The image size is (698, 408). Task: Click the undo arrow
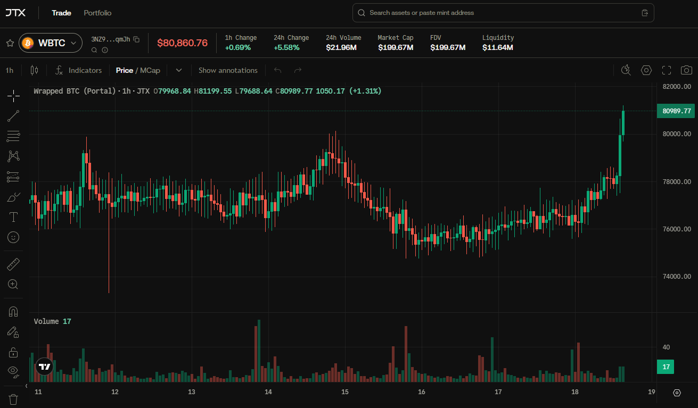pos(277,70)
